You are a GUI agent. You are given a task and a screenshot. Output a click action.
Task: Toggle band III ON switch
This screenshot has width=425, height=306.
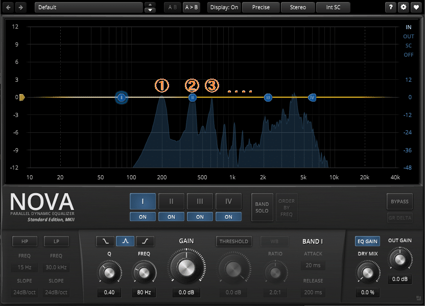[x=200, y=217]
